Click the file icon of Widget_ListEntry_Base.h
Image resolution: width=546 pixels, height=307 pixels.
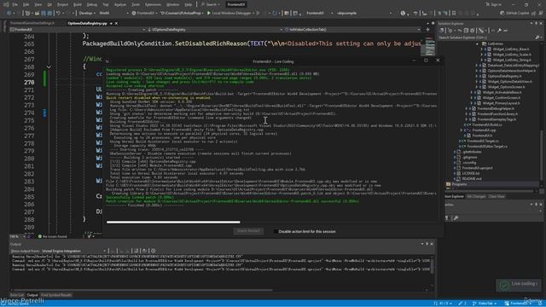pyautogui.click(x=490, y=49)
